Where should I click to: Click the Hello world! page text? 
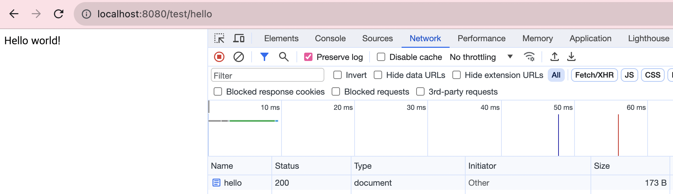coord(32,41)
